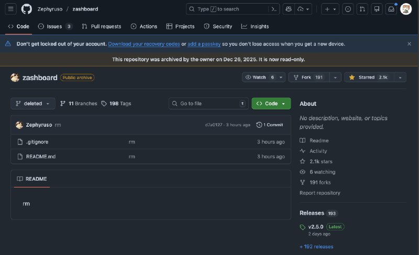Click the add a passkey link

[x=204, y=44]
